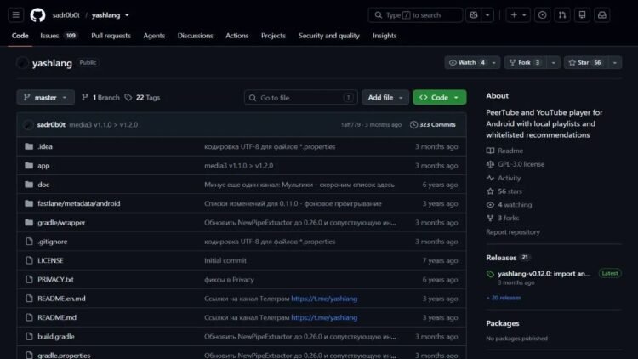Watch the yashlang repository
The height and width of the screenshot is (359, 638).
467,62
